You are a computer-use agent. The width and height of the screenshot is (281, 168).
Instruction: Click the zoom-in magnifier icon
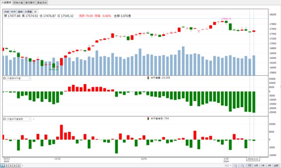click(x=242, y=166)
